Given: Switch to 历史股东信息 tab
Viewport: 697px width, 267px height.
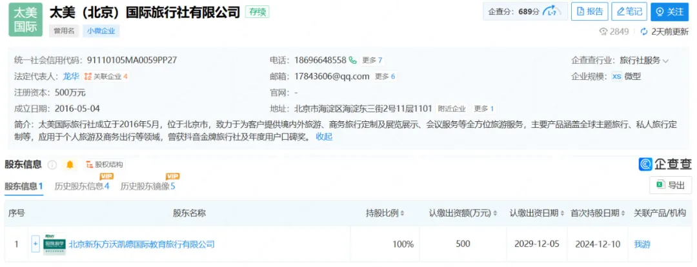Looking at the screenshot, I should click(x=82, y=186).
